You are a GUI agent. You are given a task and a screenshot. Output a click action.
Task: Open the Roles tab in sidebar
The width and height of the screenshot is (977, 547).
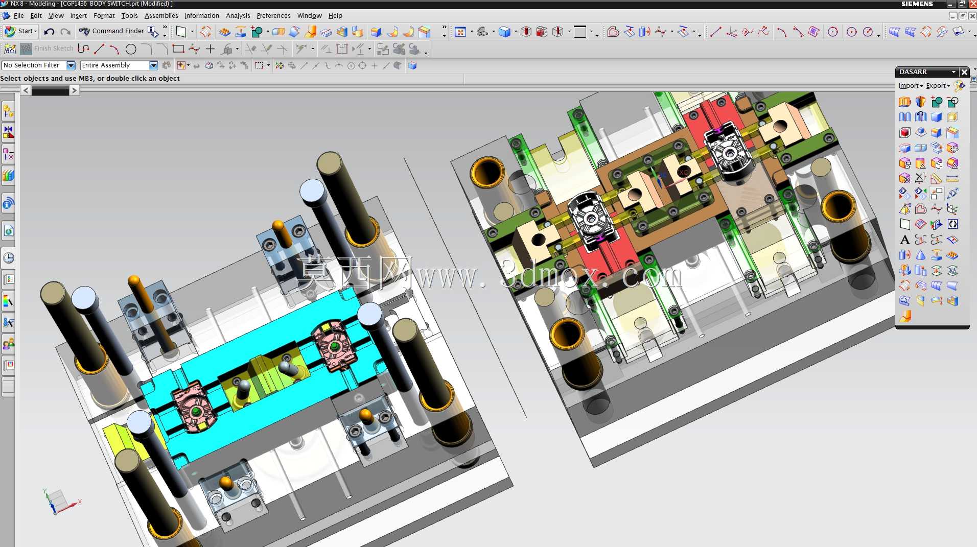coord(8,345)
